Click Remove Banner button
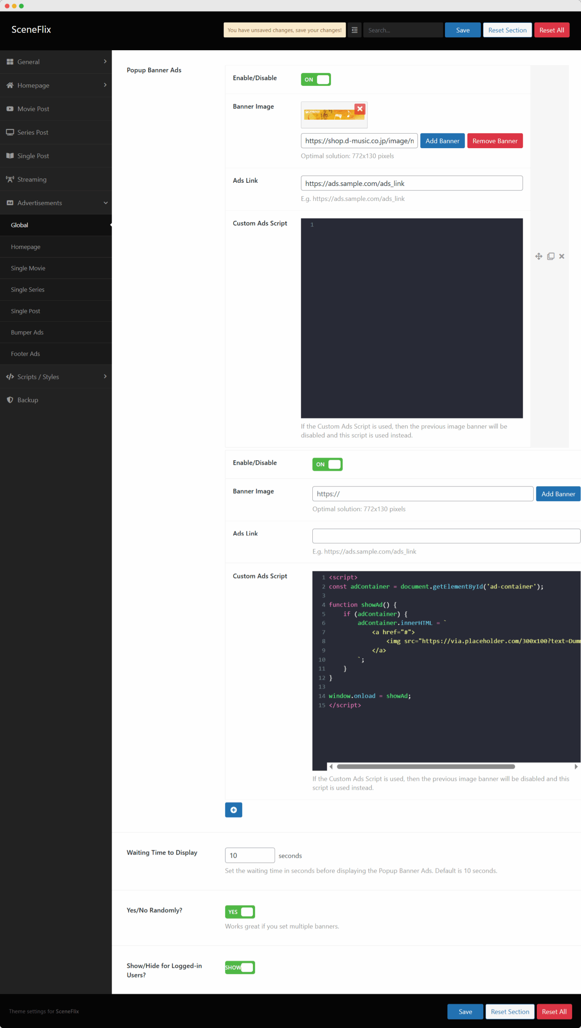Screen dimensions: 581x1028 (x=495, y=141)
